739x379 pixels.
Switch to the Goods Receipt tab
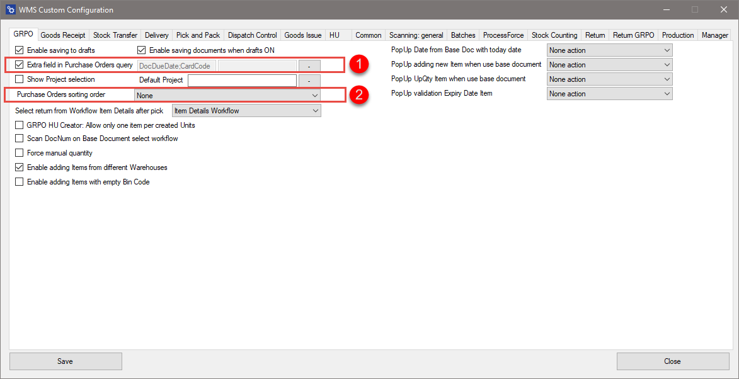point(63,35)
